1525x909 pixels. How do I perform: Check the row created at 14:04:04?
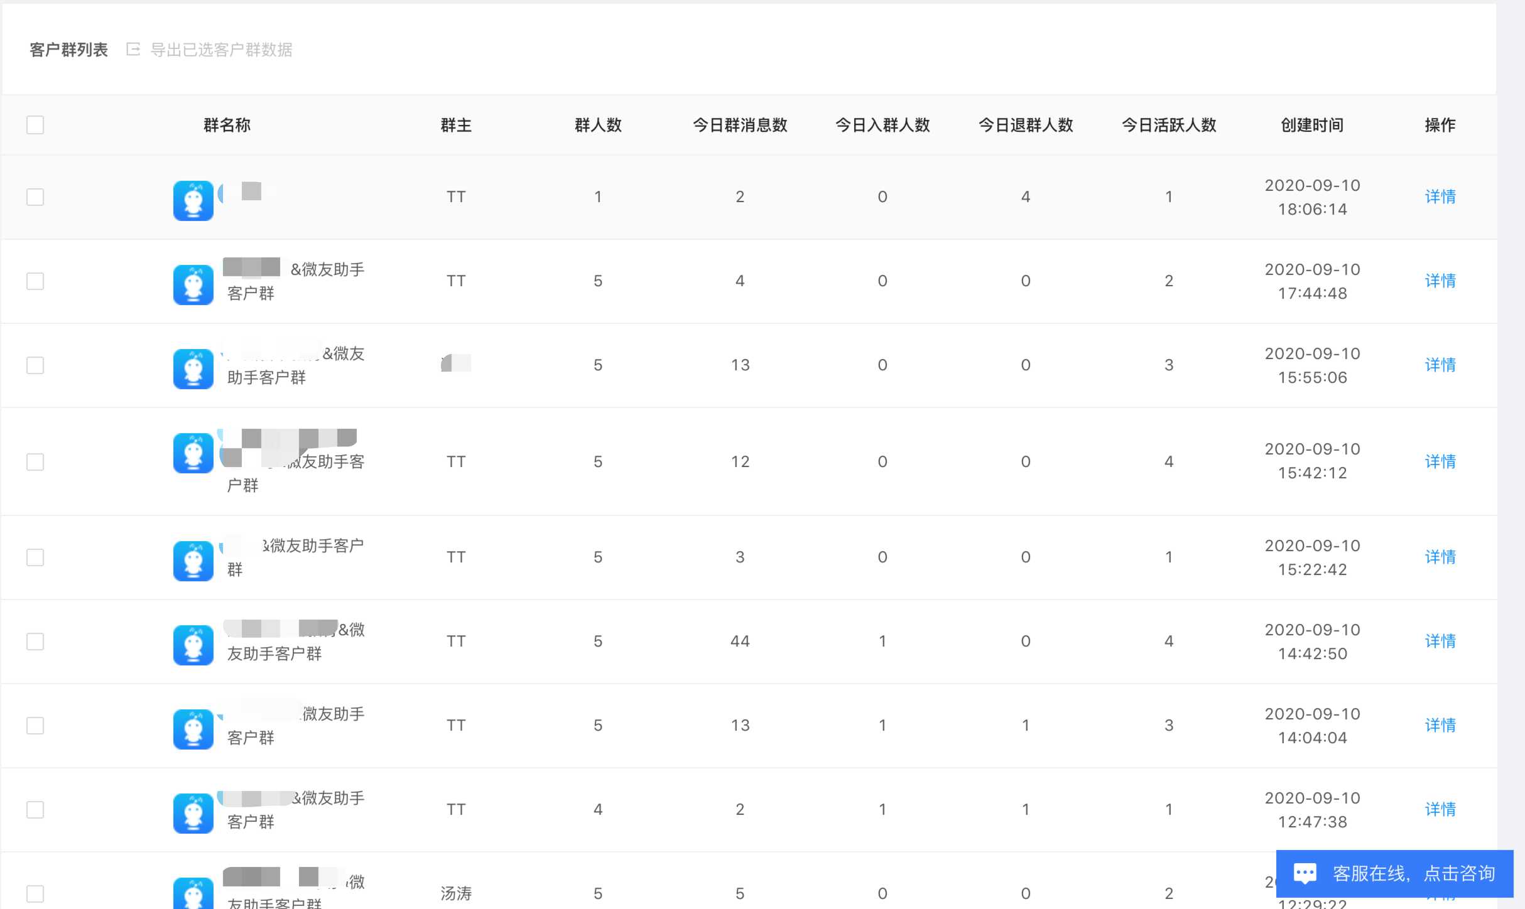coord(35,726)
